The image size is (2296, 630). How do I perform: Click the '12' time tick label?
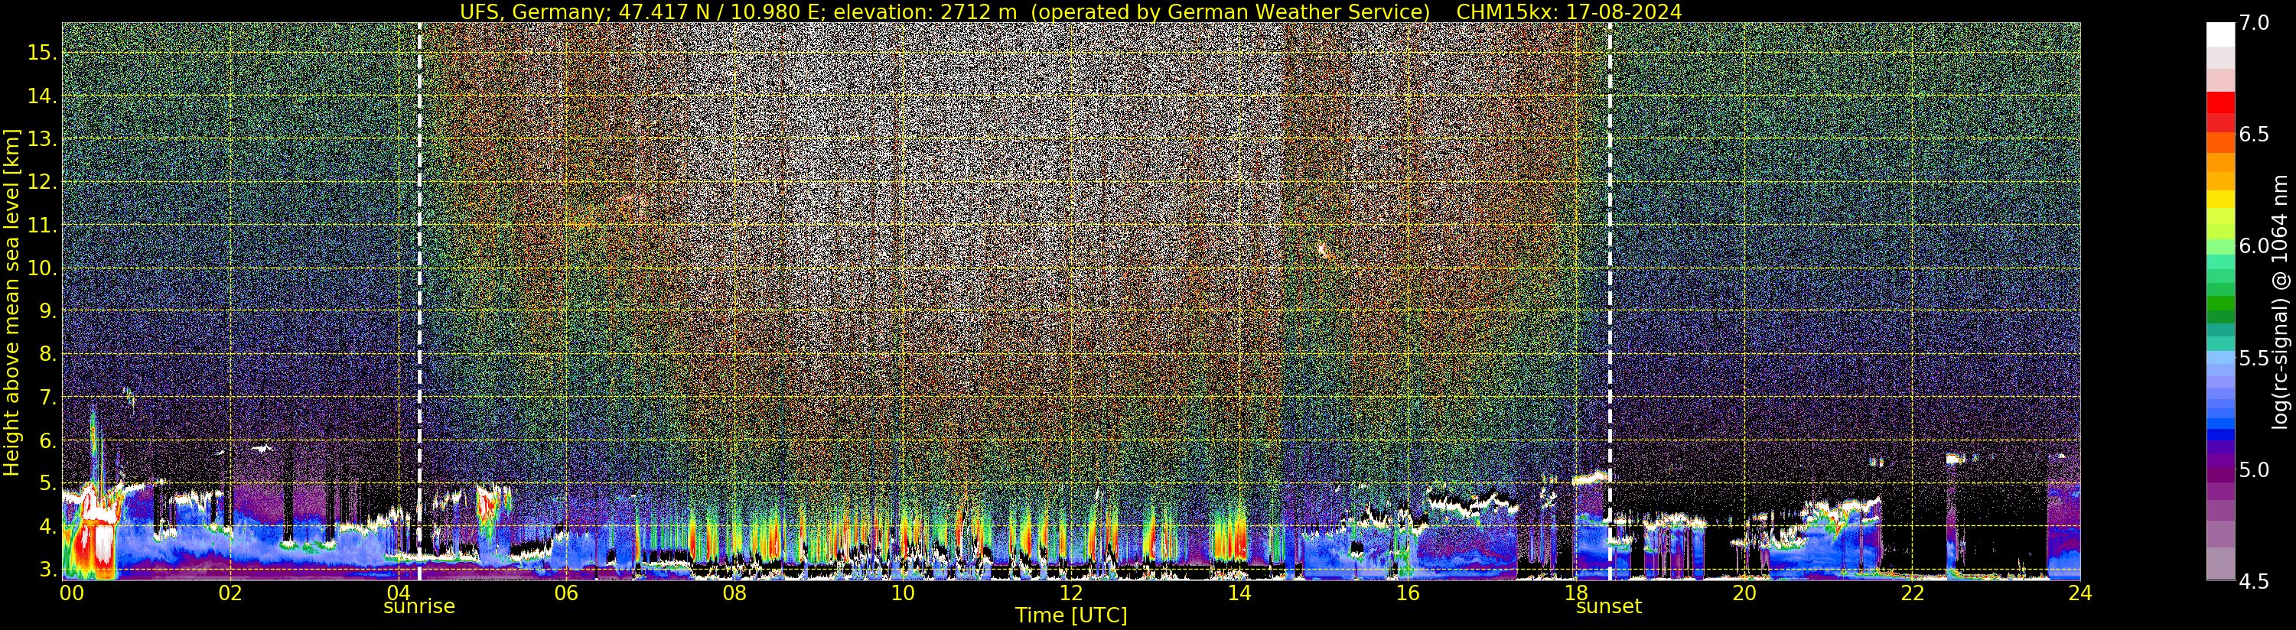click(1071, 593)
